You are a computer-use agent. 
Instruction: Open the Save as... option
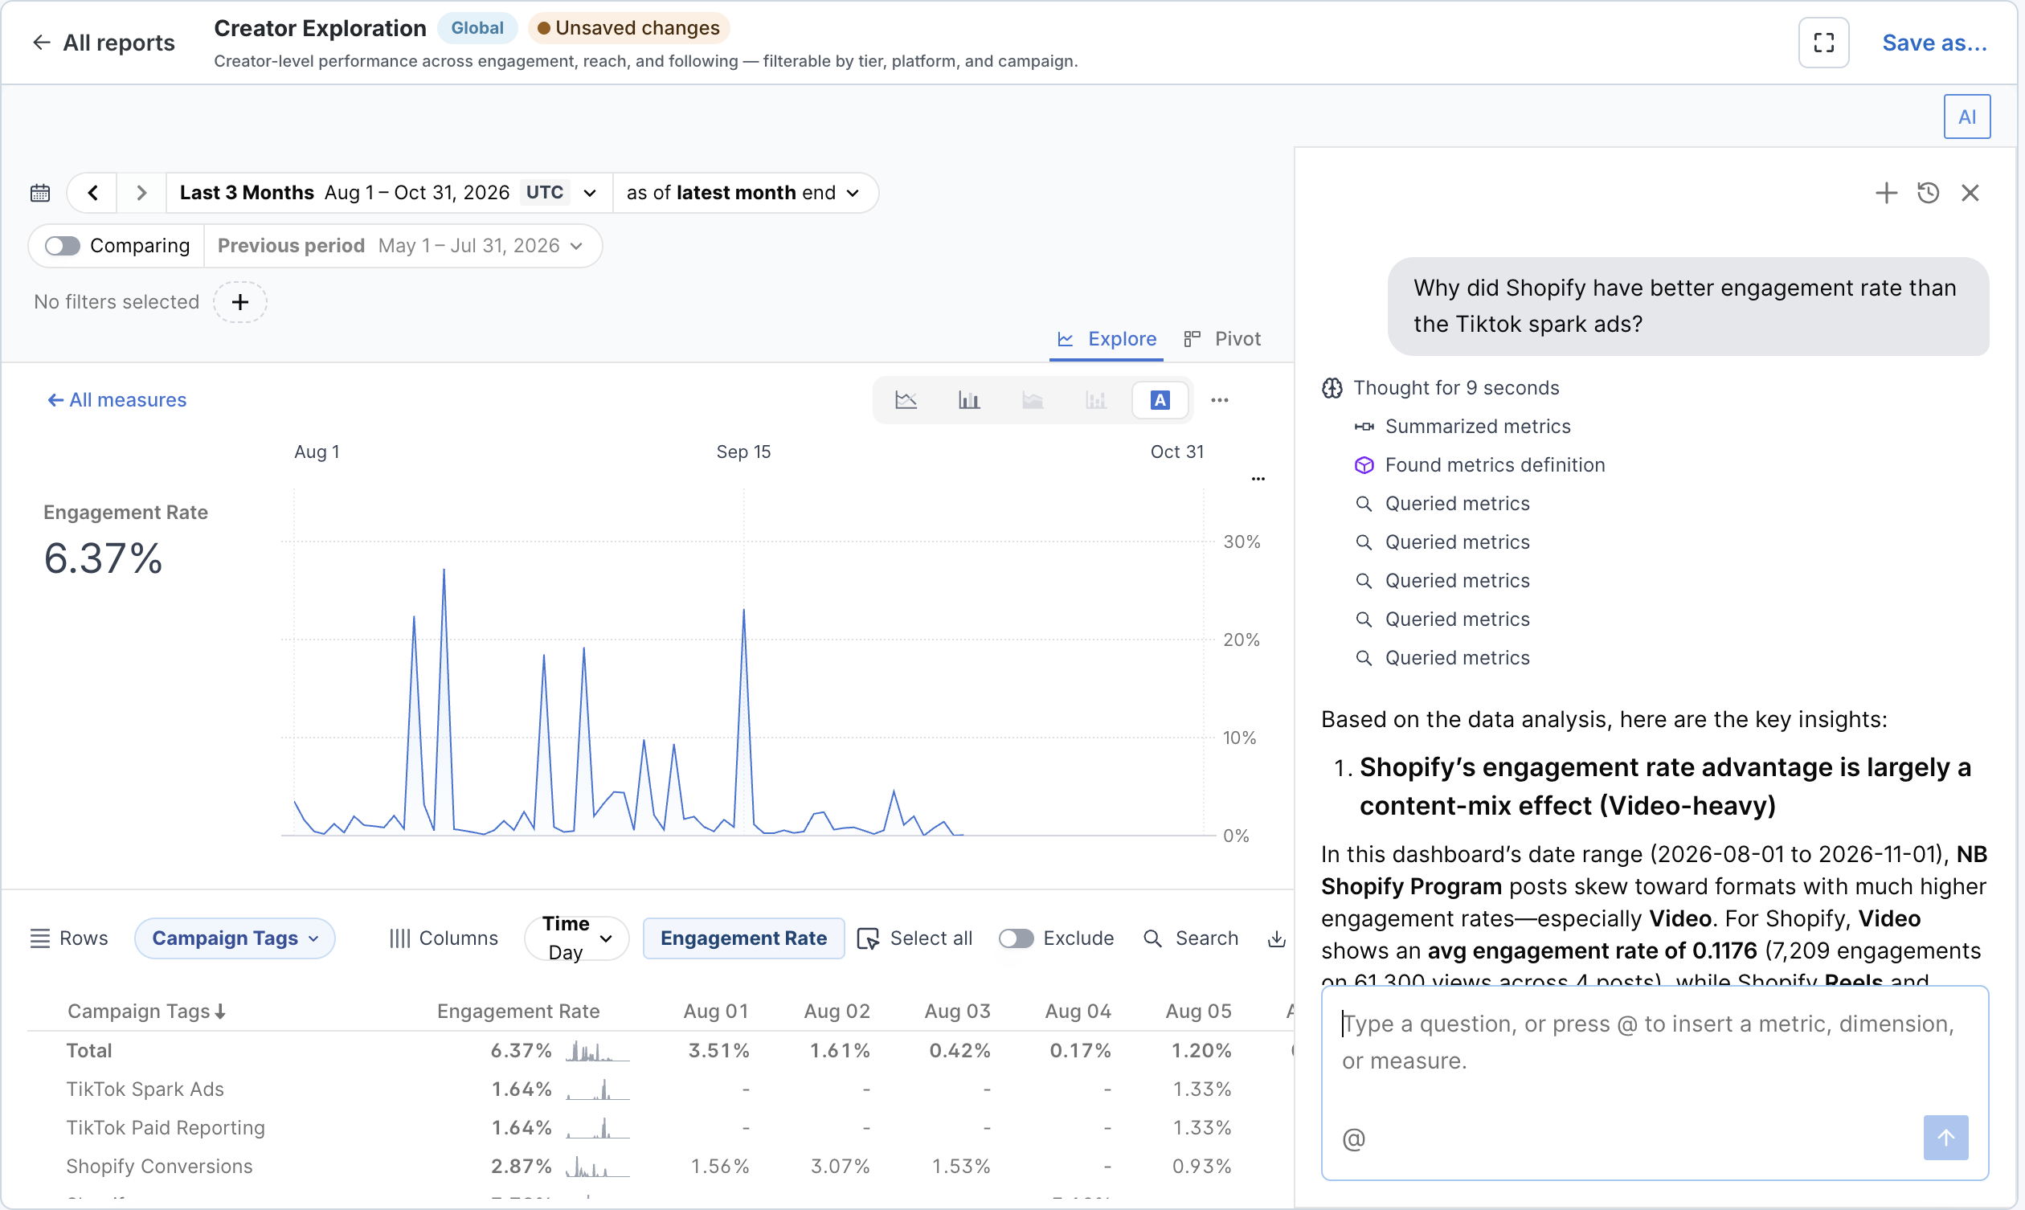tap(1933, 43)
